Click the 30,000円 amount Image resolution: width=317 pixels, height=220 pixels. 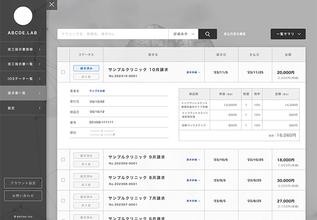[x=286, y=180]
